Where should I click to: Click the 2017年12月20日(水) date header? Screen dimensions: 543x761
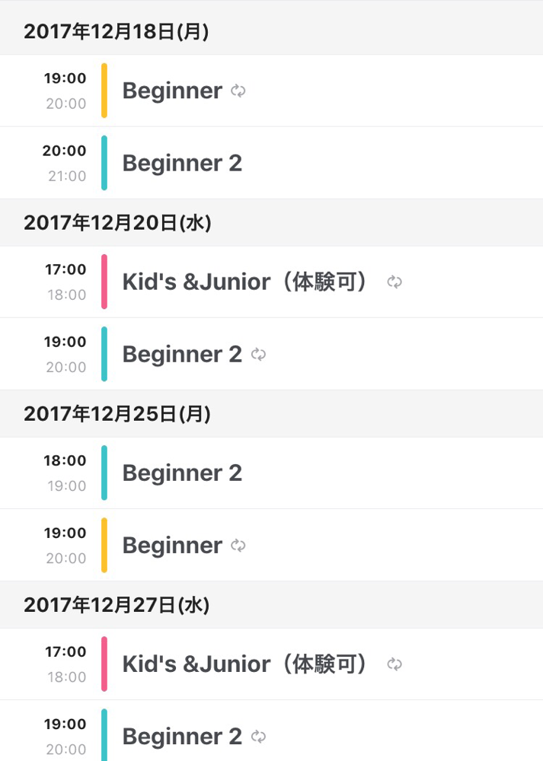(271, 223)
